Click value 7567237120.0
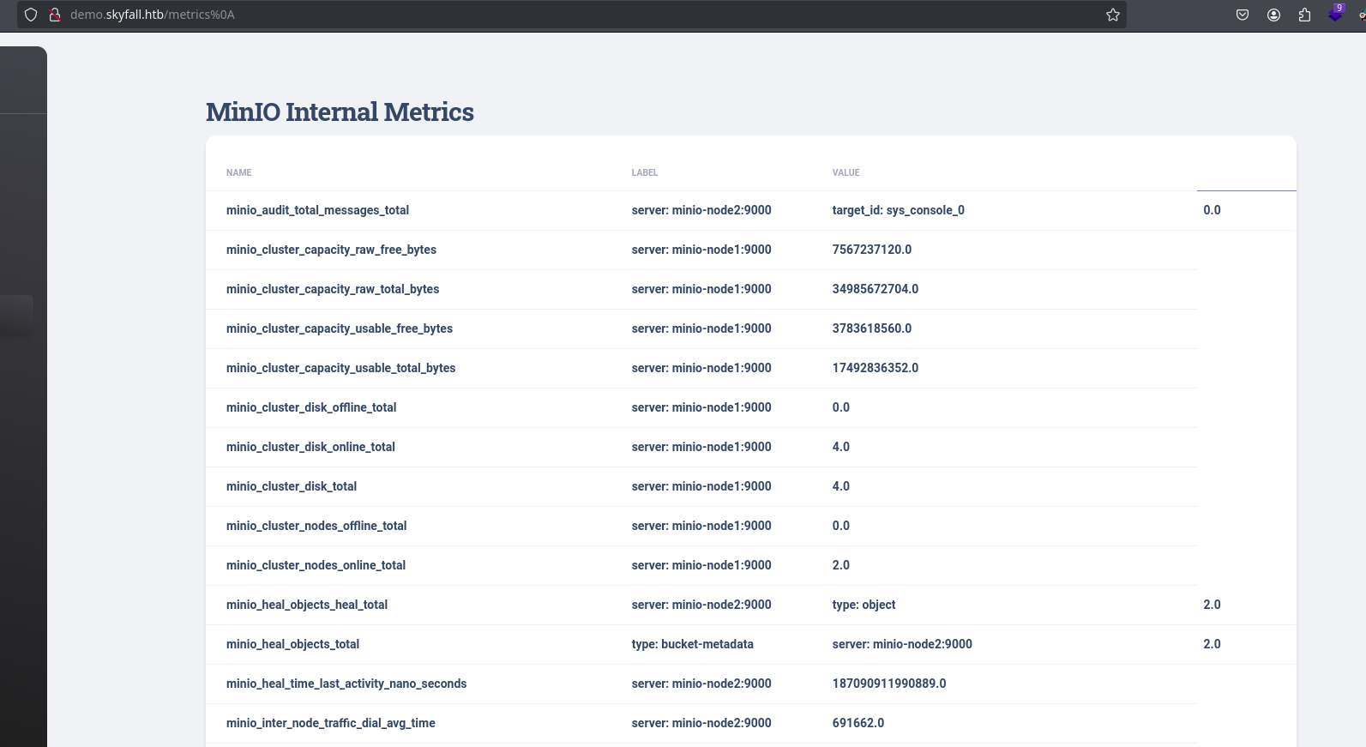 pos(871,250)
